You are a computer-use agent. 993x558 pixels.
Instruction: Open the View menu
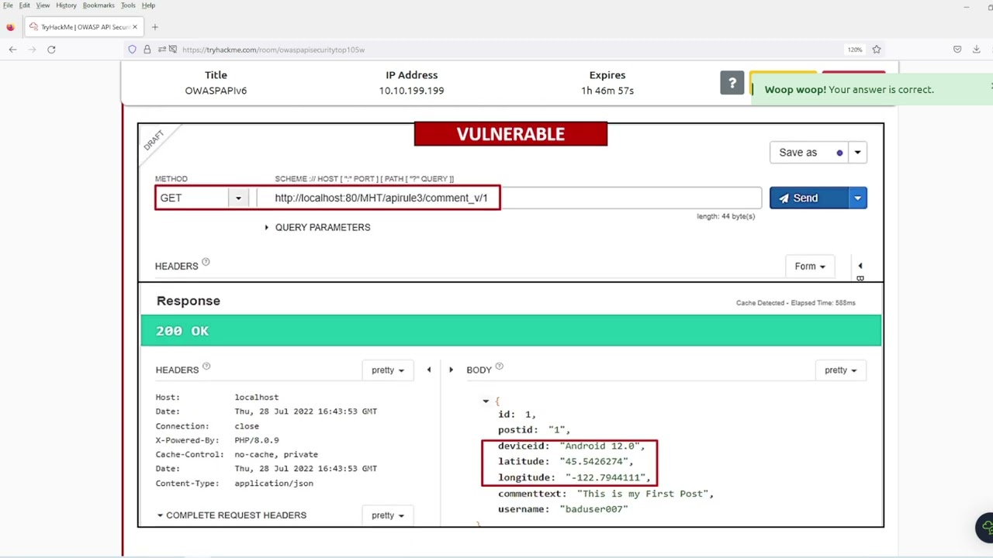[x=43, y=5]
